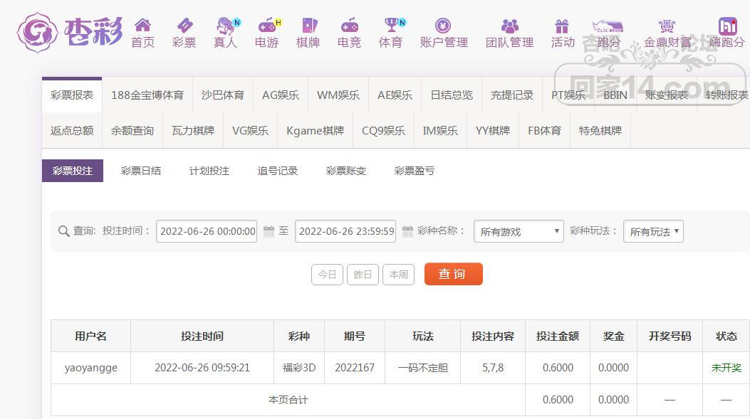Click the 电游 electronic games icon
Viewport: 750px width, 419px height.
click(x=267, y=26)
